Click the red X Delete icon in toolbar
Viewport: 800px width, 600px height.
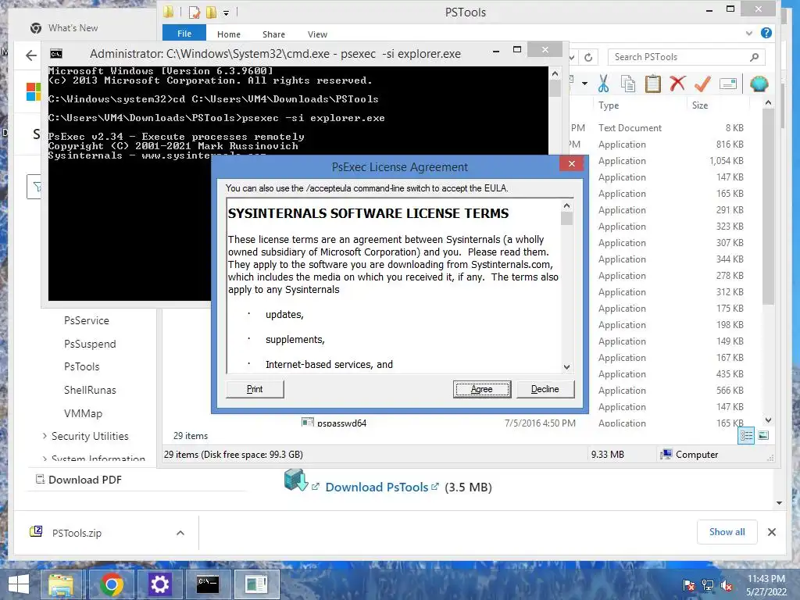pyautogui.click(x=677, y=83)
